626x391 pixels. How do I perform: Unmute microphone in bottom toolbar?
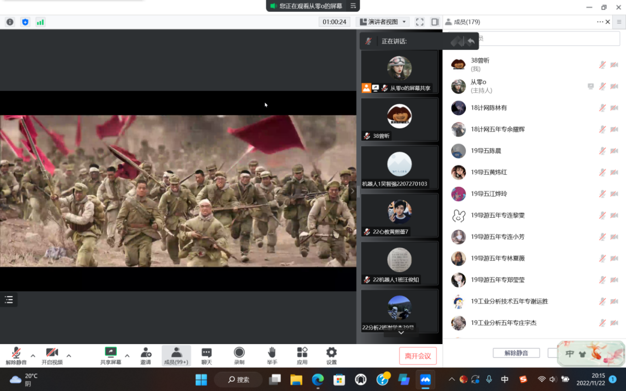[x=16, y=355]
